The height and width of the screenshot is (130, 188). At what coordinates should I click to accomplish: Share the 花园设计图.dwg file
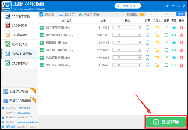tap(166, 43)
